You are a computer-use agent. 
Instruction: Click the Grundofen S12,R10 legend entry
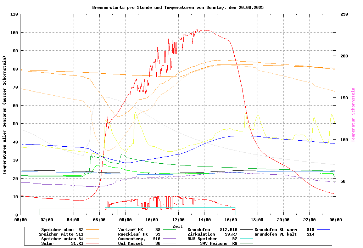212,230
